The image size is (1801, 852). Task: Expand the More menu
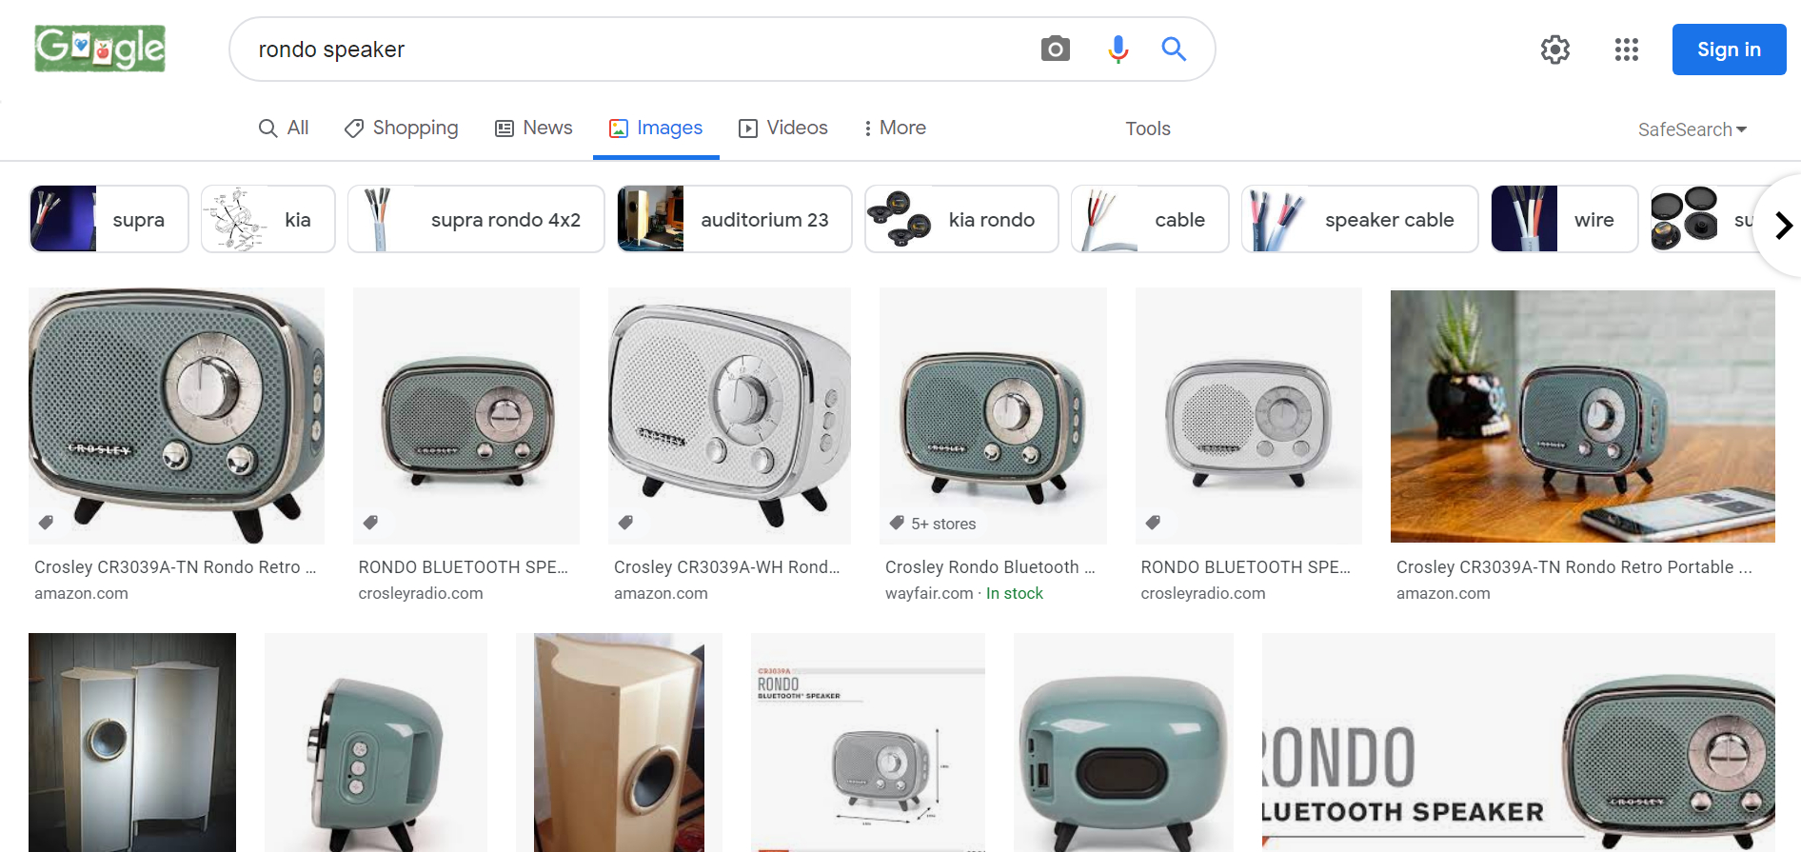click(x=895, y=128)
